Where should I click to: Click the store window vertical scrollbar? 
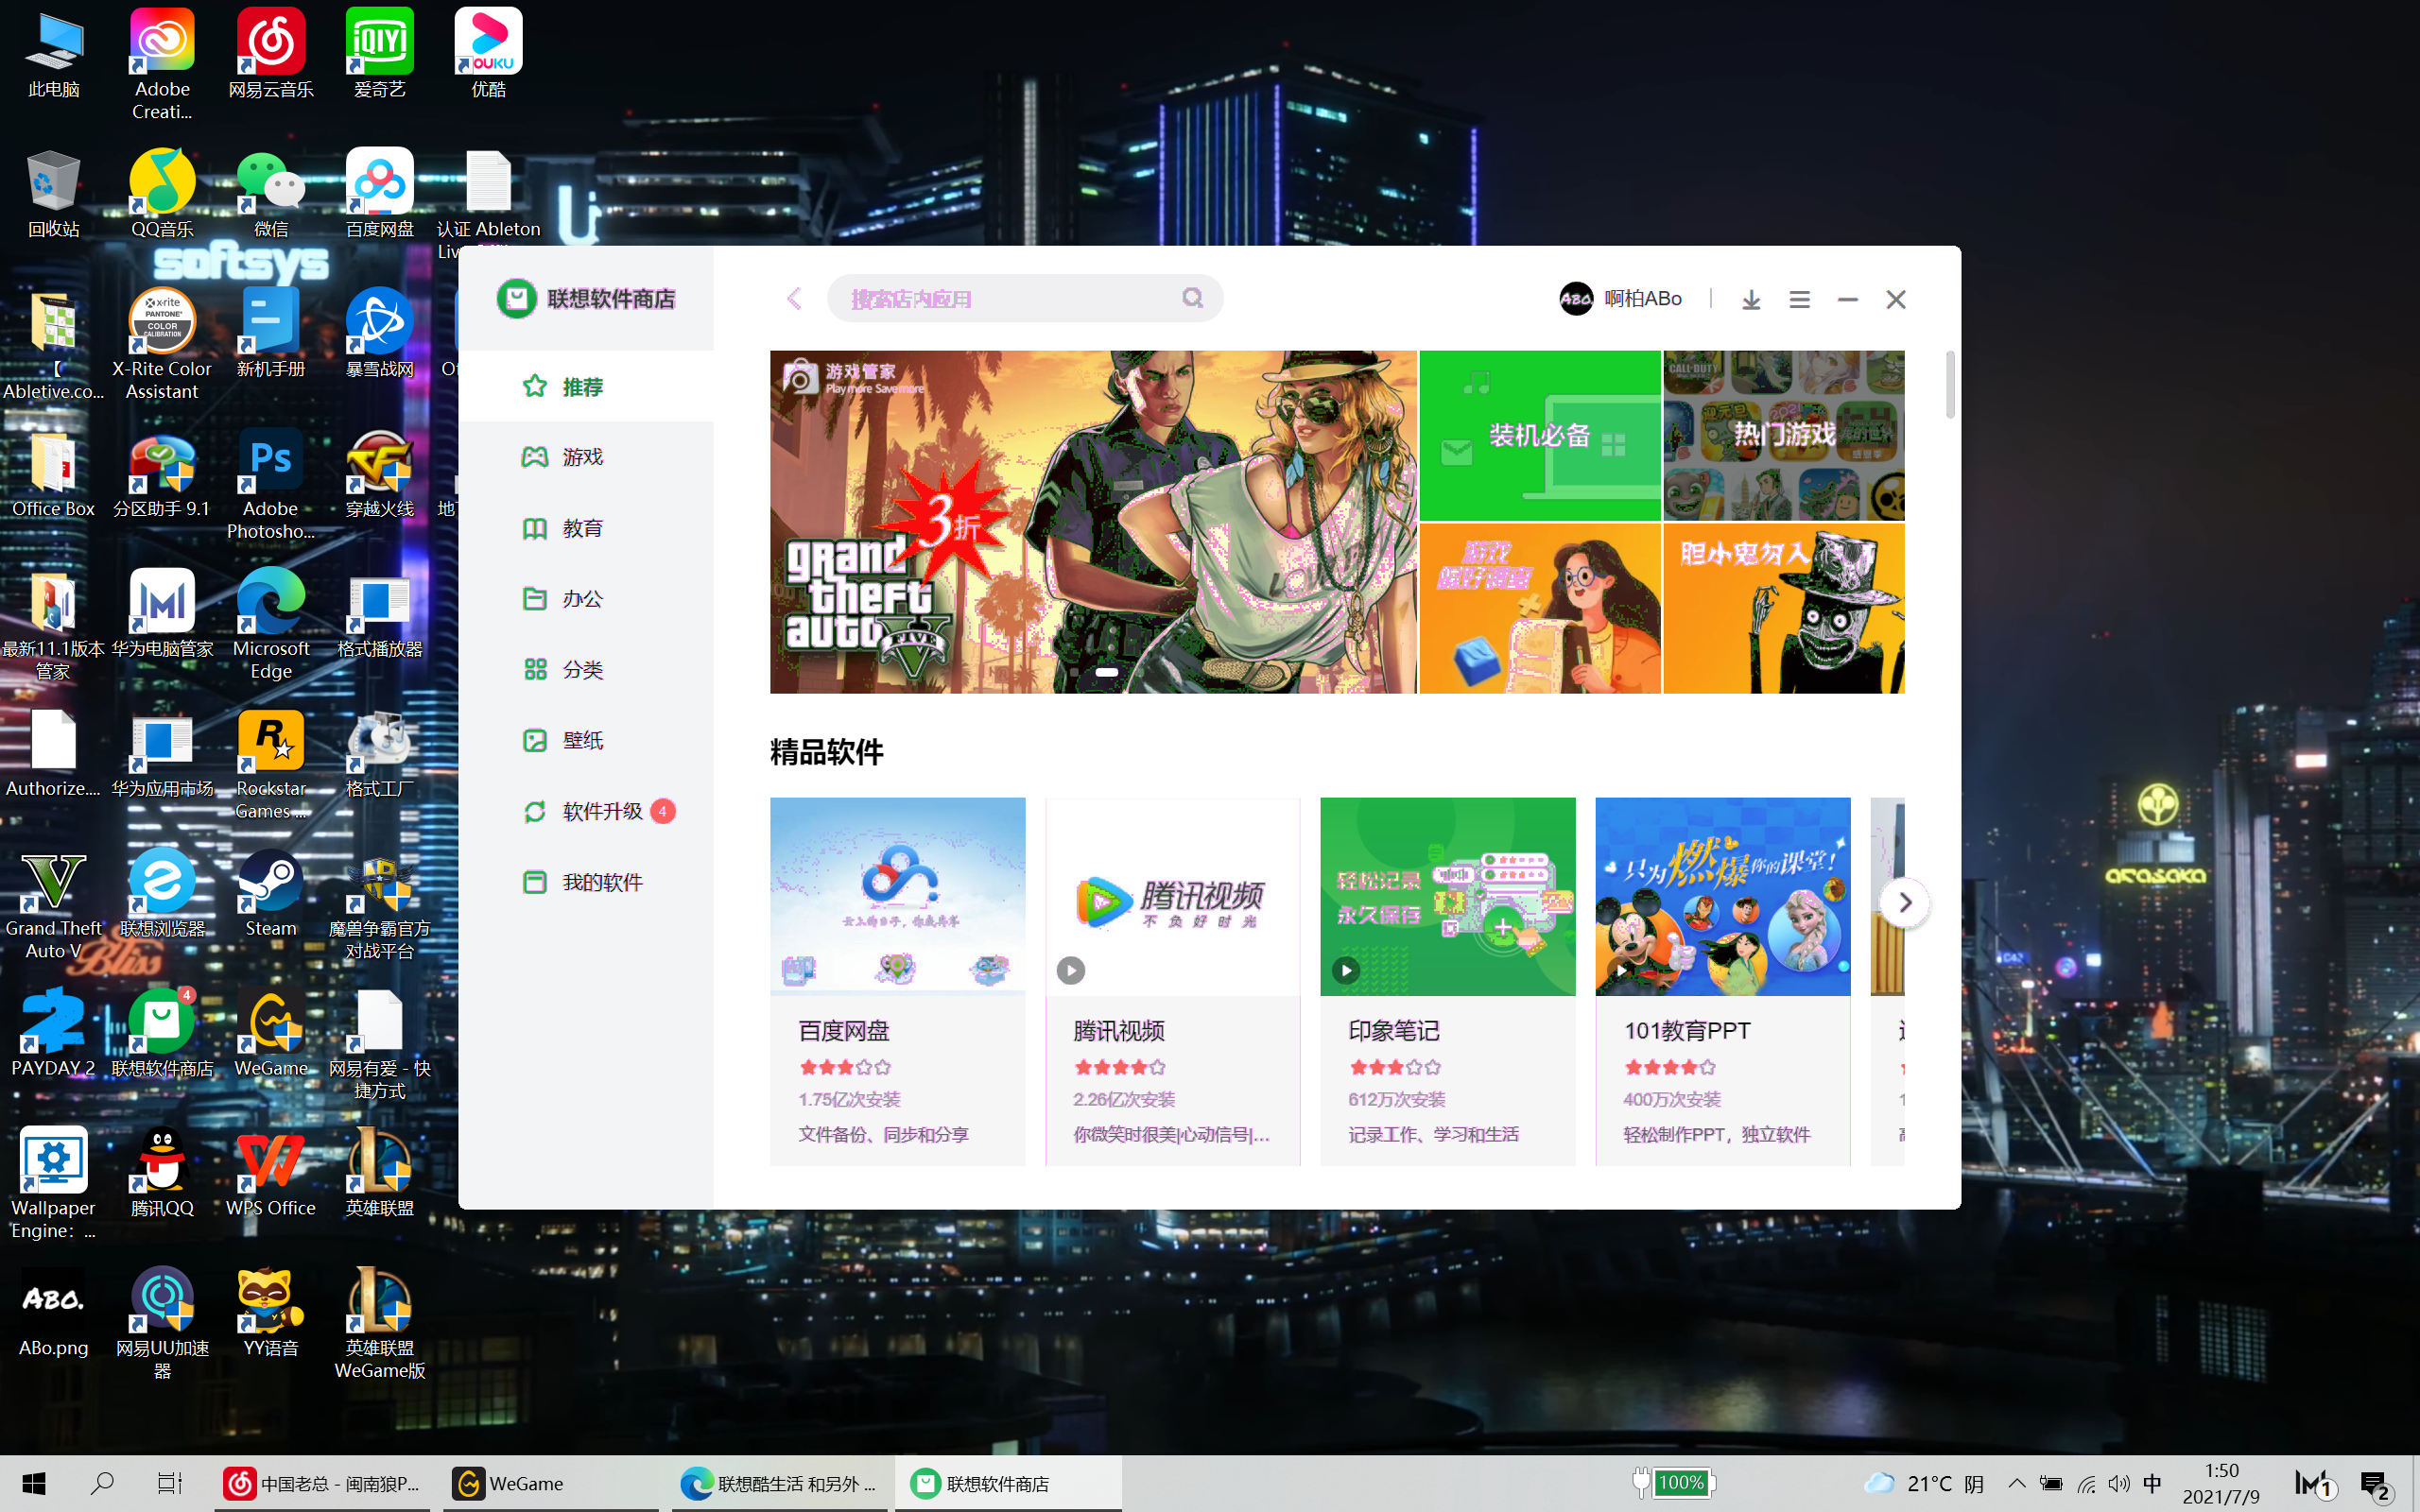click(1949, 384)
